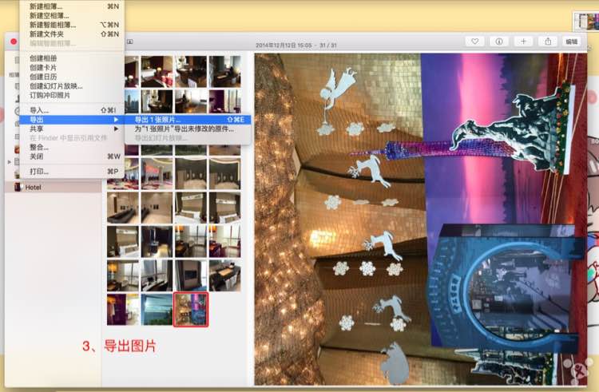Select the blue building thumbnail in last row
Image resolution: width=599 pixels, height=392 pixels.
coord(157,310)
